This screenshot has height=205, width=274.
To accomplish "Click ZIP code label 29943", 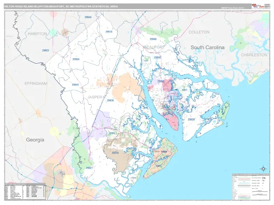I will click(x=75, y=85).
